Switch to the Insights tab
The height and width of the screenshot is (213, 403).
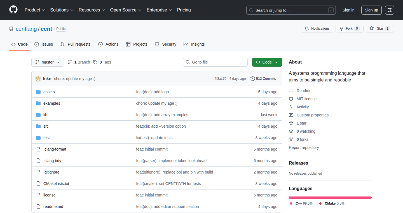pyautogui.click(x=194, y=44)
